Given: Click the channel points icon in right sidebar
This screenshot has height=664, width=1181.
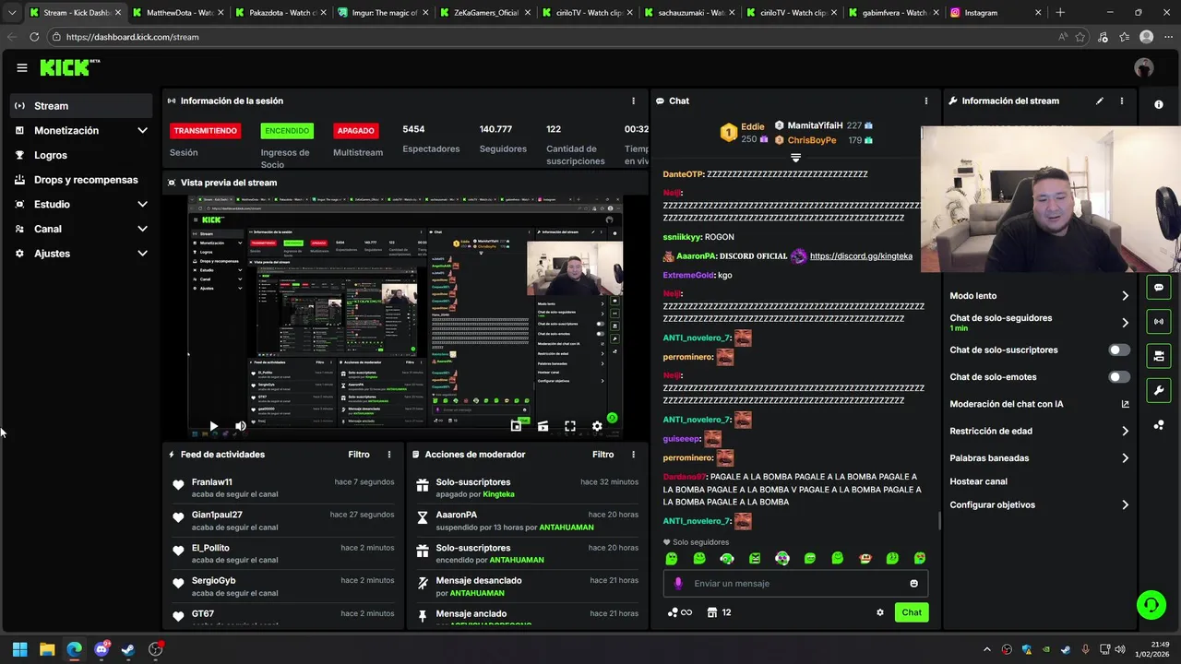Looking at the screenshot, I should pyautogui.click(x=1159, y=425).
